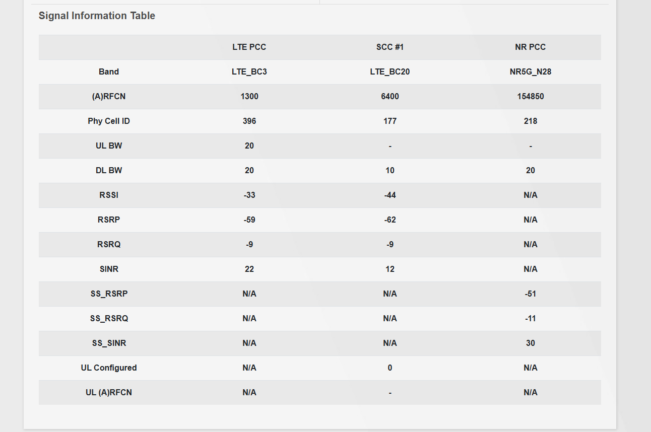Select the UL Configured row label

109,368
